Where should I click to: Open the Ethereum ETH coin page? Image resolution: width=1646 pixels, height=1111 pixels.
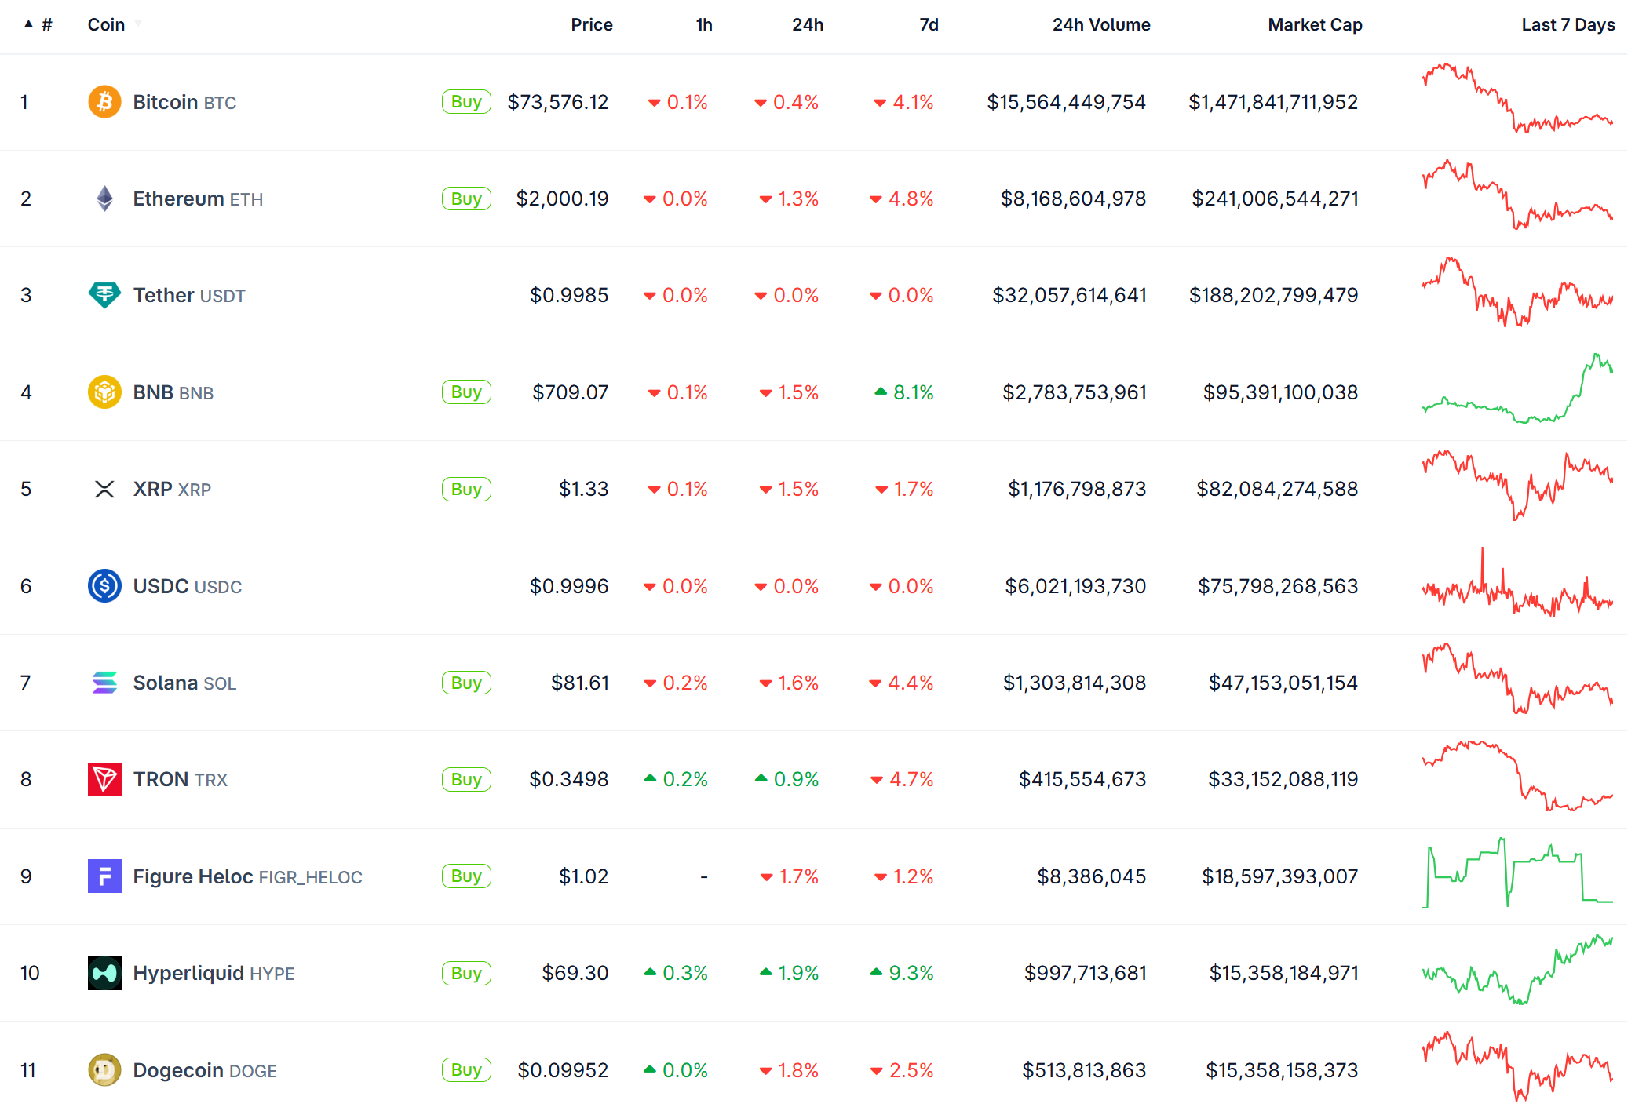(198, 199)
